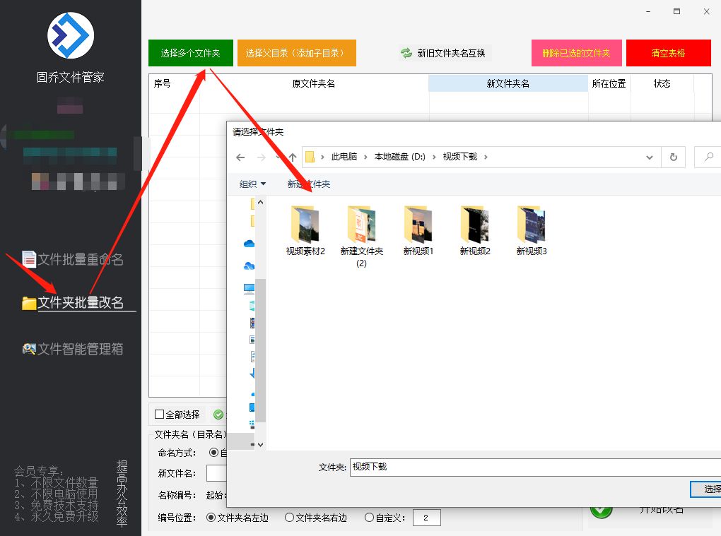721x536 pixels.
Task: Open 文件夹批量改名 in the sidebar
Action: click(80, 303)
